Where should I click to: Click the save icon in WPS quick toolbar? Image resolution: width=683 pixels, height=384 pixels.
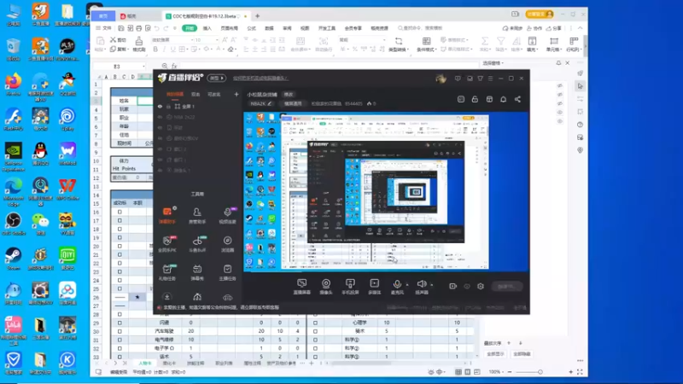121,28
